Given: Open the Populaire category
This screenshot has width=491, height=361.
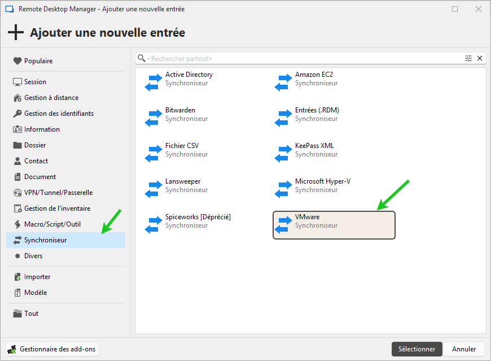Looking at the screenshot, I should point(38,61).
